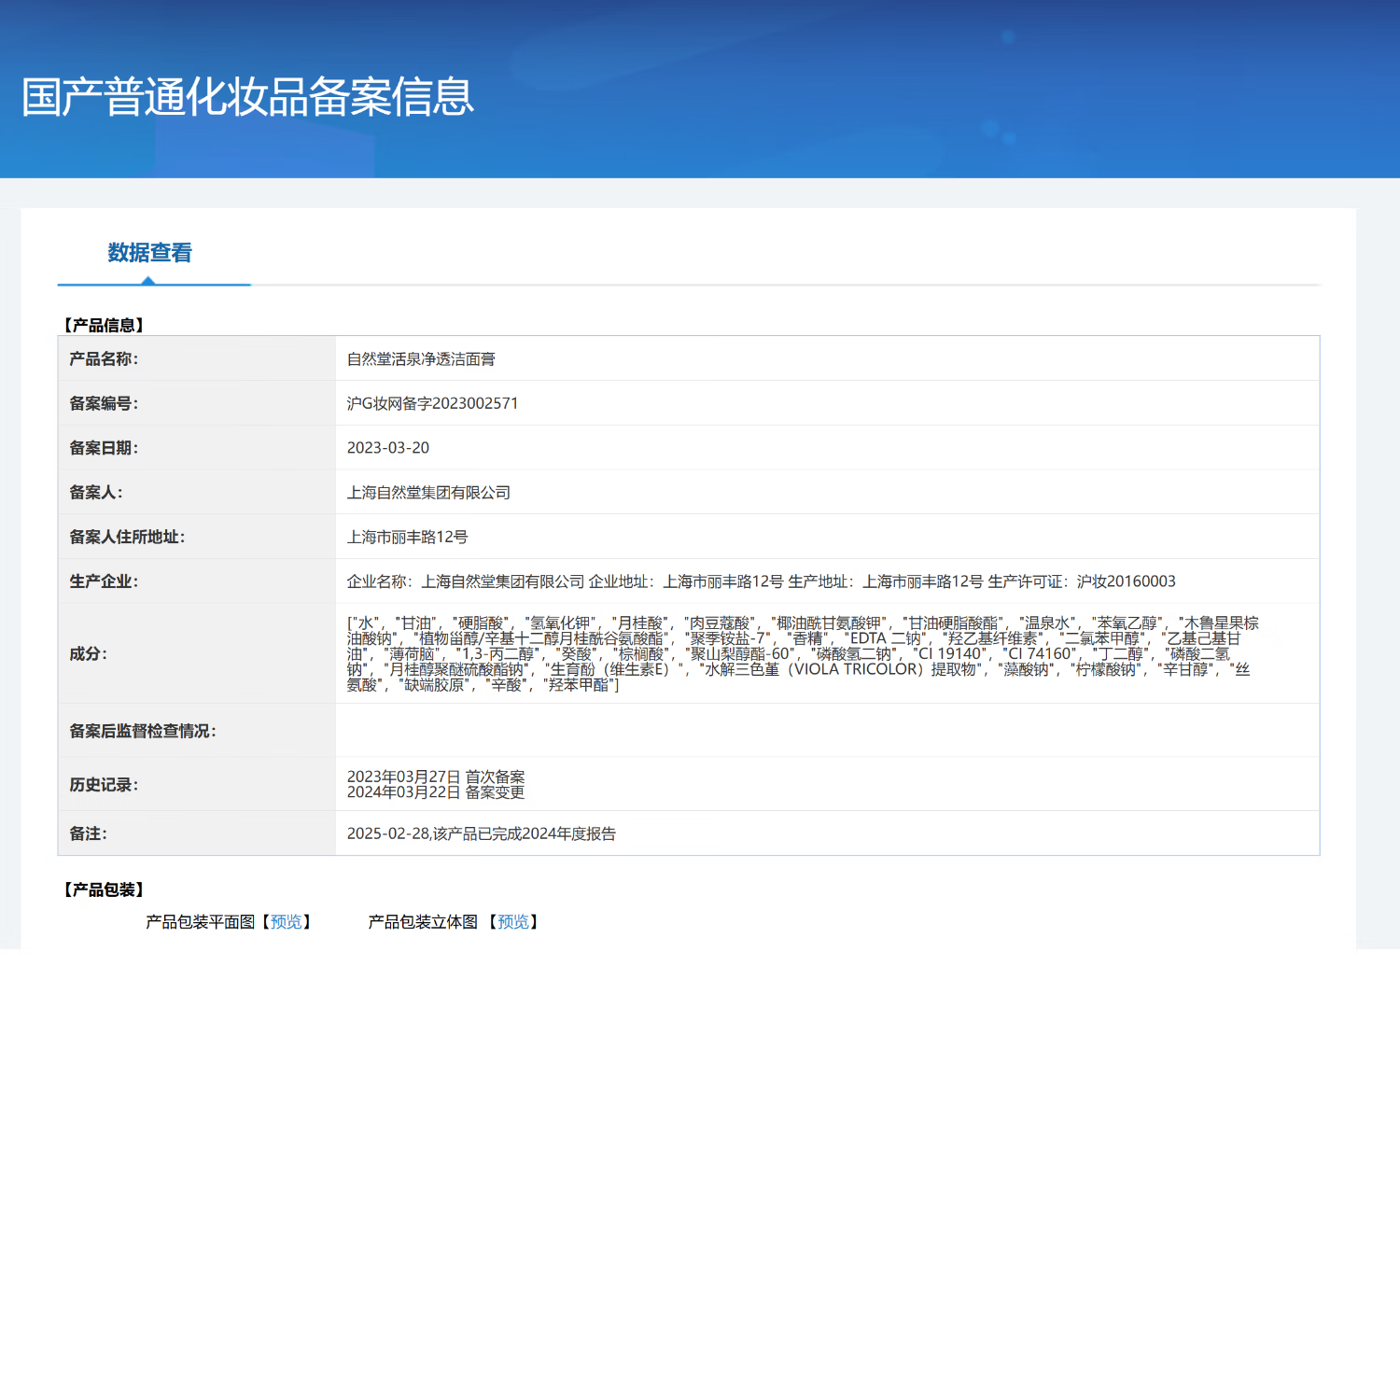This screenshot has width=1400, height=1400.
Task: Click the 备案编号 row label
Action: click(x=104, y=403)
